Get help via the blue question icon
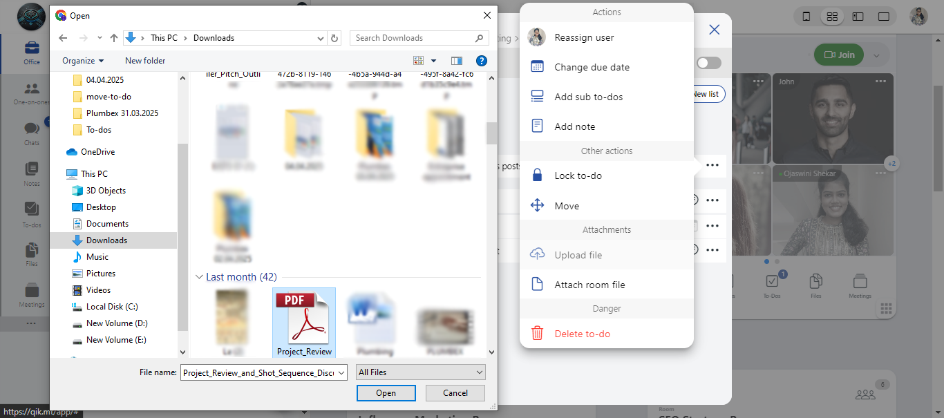 [482, 61]
